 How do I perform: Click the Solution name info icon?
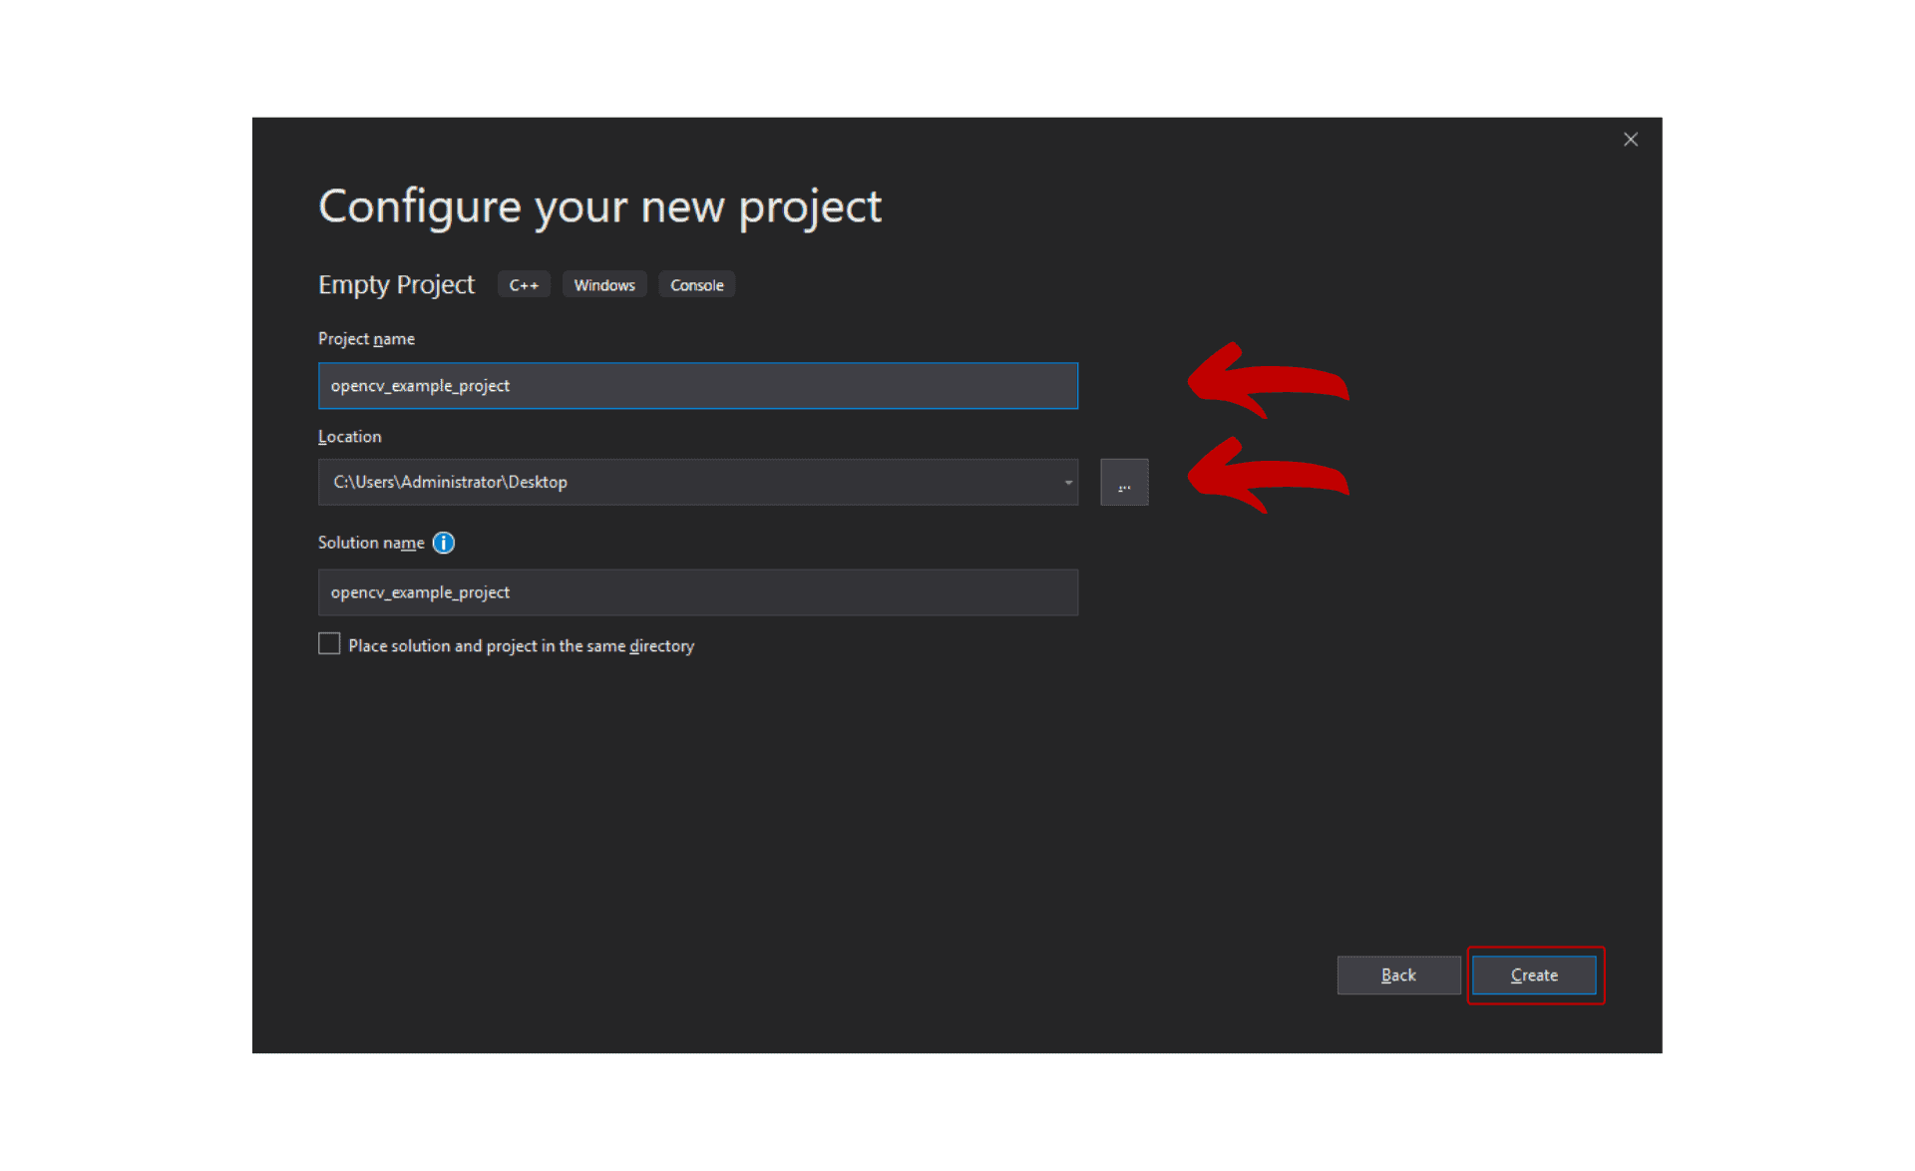point(444,543)
